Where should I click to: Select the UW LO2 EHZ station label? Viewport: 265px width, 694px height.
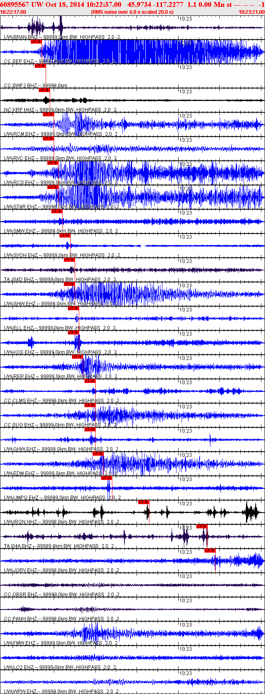click(x=60, y=667)
